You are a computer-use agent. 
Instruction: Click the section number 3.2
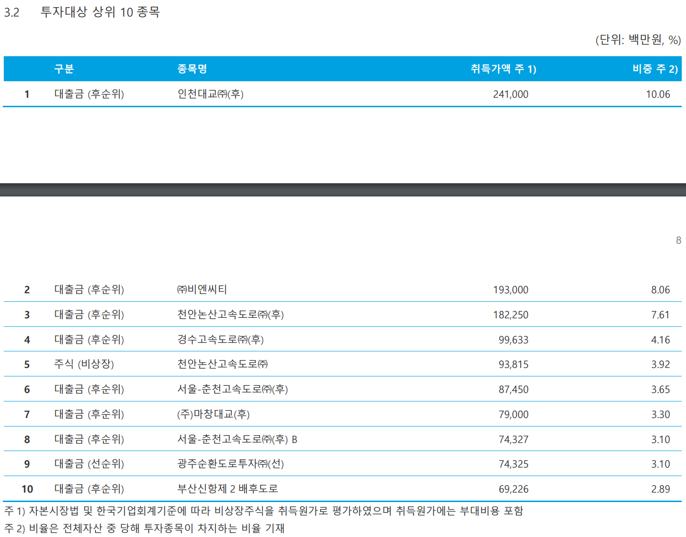coord(12,12)
